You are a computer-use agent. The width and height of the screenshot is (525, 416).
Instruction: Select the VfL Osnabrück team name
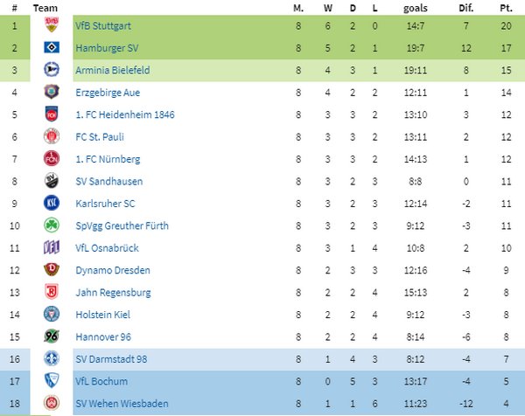click(x=108, y=247)
